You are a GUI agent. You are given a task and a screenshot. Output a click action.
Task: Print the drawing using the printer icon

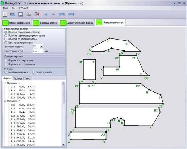pyautogui.click(x=28, y=15)
